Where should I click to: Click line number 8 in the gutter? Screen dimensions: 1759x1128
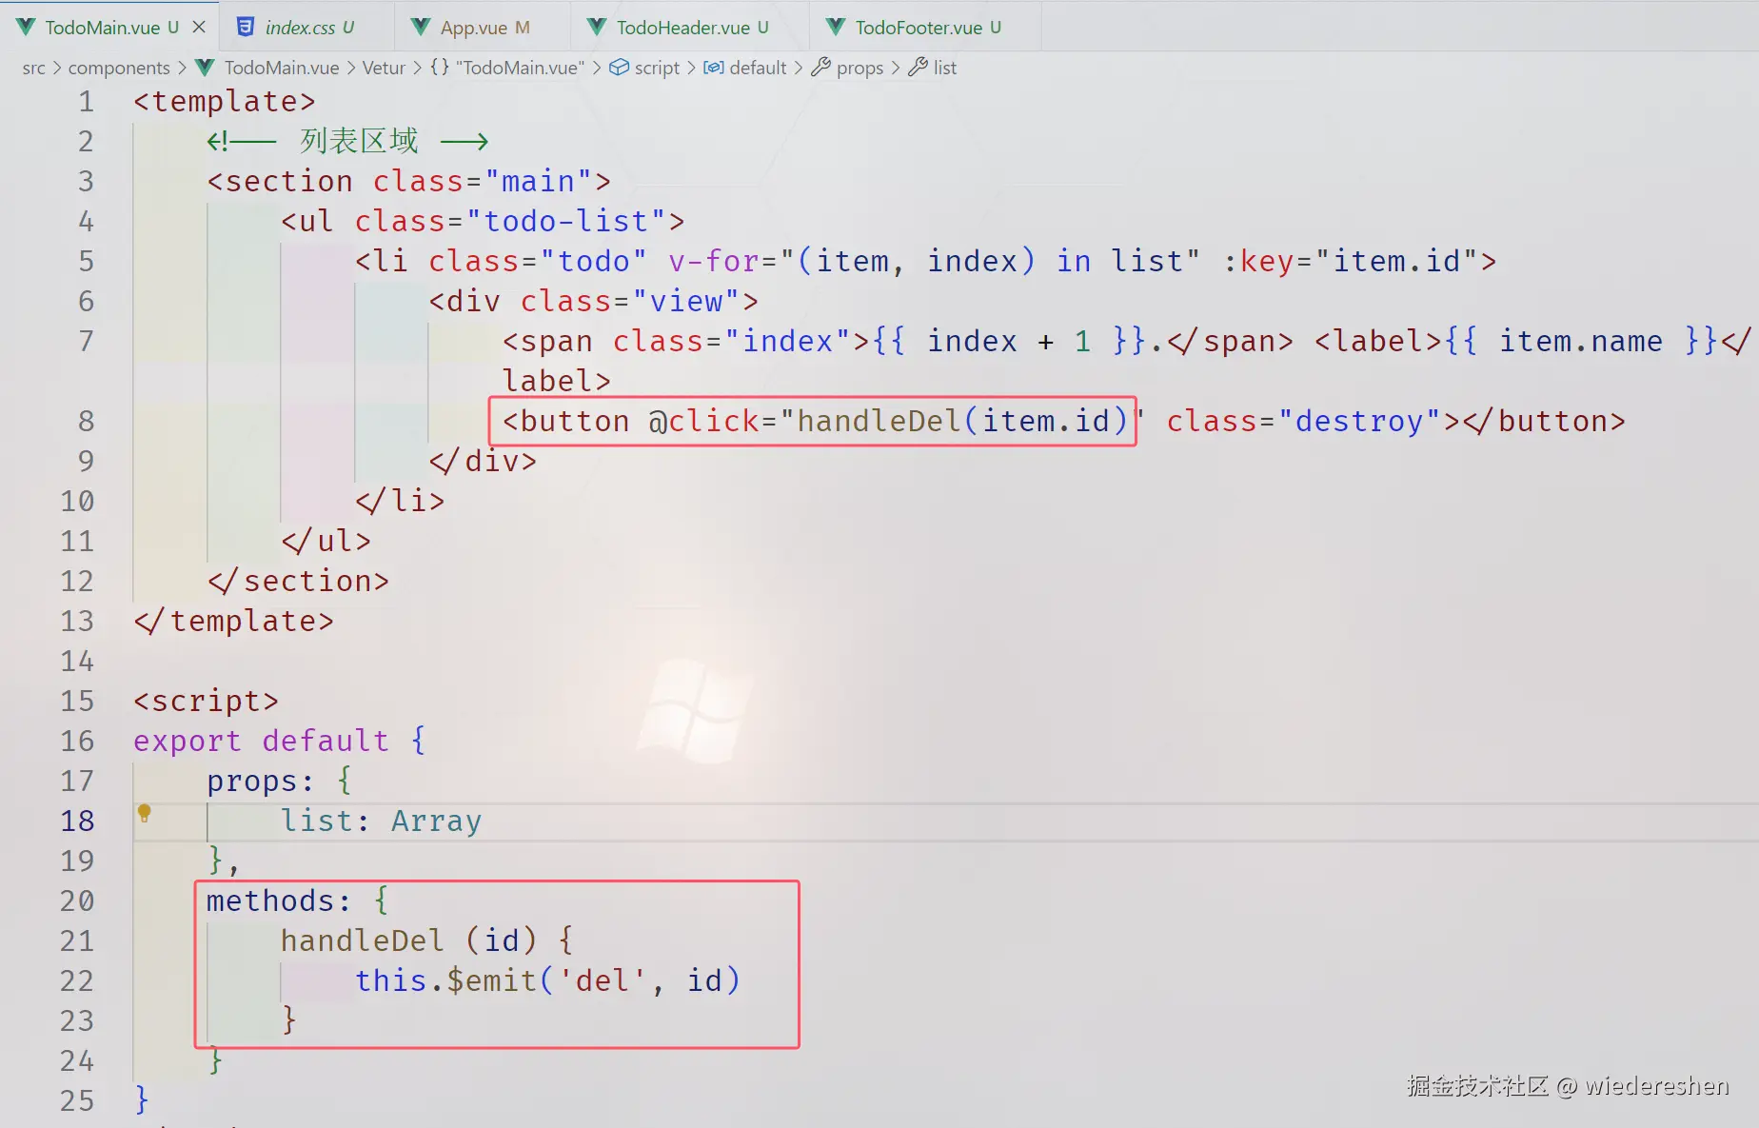coord(86,421)
